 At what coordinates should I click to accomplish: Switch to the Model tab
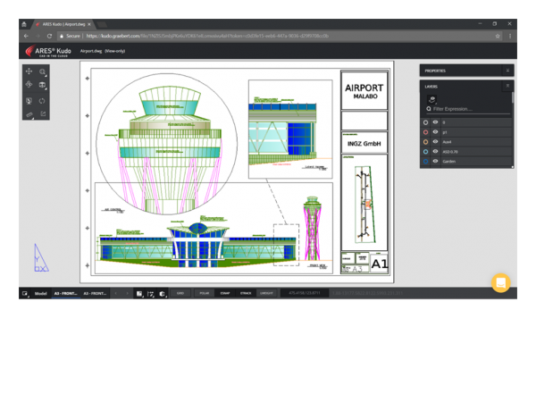point(40,293)
